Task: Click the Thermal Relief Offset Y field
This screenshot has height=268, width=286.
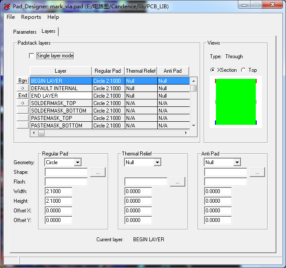Action: (138, 220)
